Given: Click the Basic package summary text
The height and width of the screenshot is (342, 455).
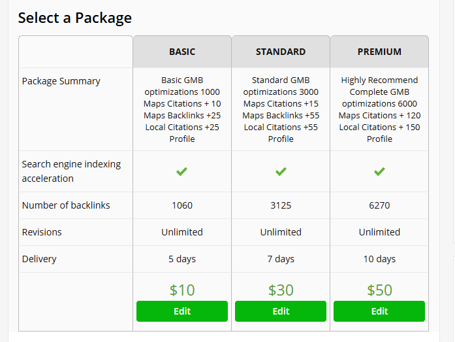Looking at the screenshot, I should 182,109.
